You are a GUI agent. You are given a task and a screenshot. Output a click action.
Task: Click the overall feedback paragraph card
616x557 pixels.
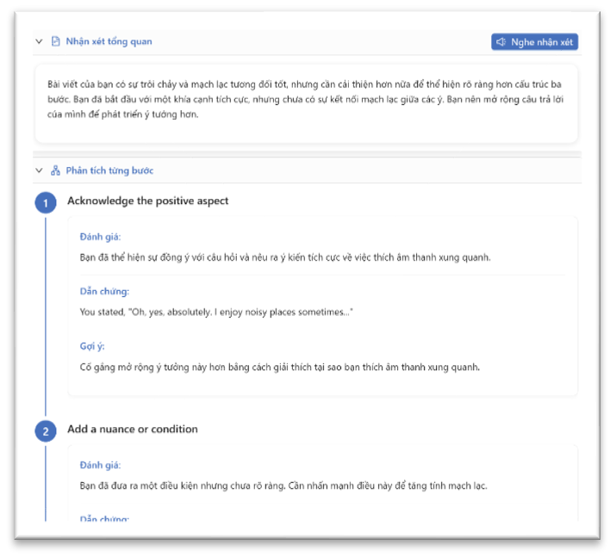pos(306,103)
